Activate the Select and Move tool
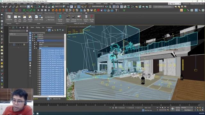The image size is (205, 115). [43, 7]
